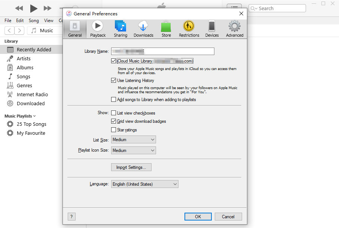
Task: Open the Edit menu
Action: tap(20, 21)
